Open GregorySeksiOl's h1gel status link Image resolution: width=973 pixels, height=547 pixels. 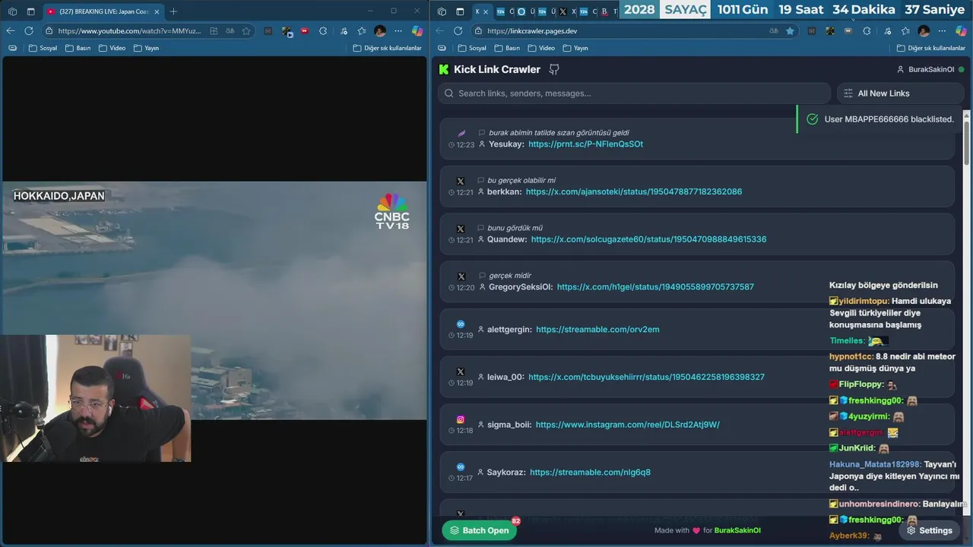pos(655,287)
